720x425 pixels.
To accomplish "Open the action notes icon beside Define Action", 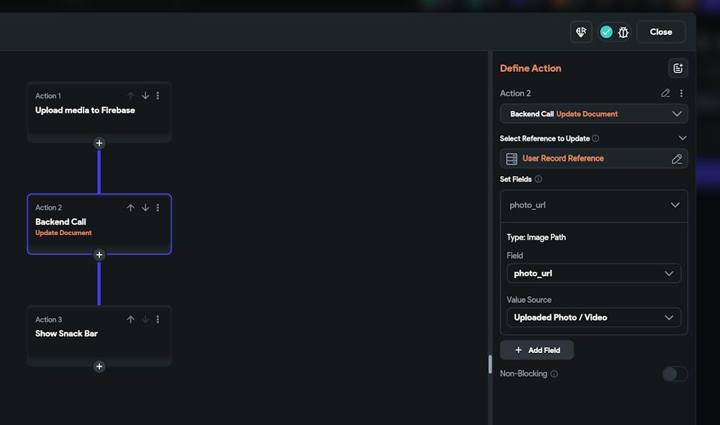I will [x=678, y=68].
